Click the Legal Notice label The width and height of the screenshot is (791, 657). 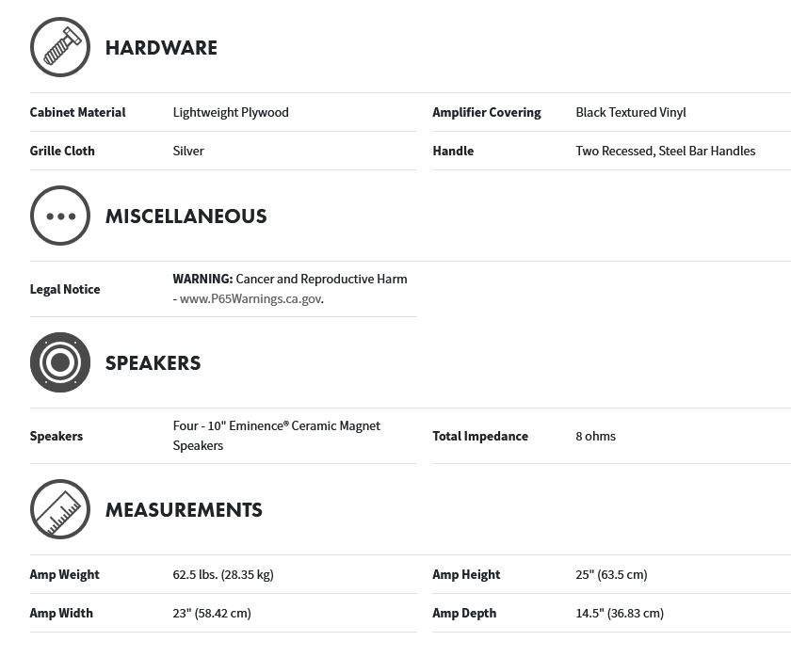[x=65, y=289]
